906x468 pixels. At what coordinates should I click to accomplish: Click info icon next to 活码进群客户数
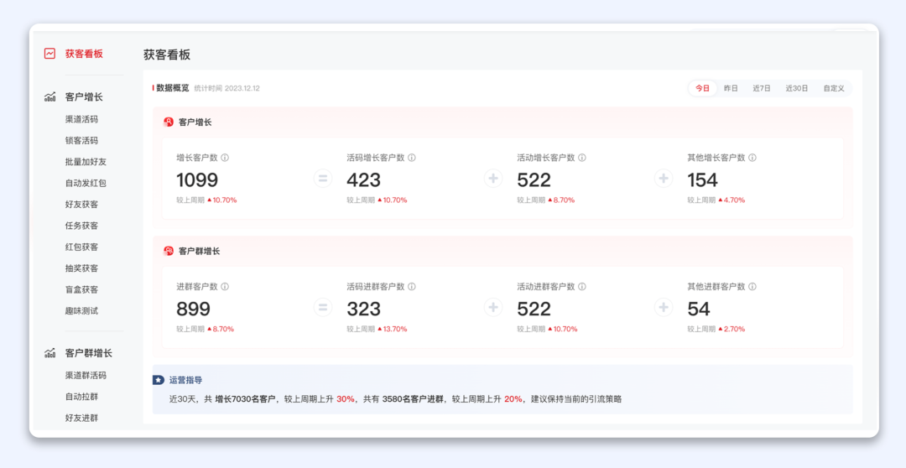tap(412, 287)
